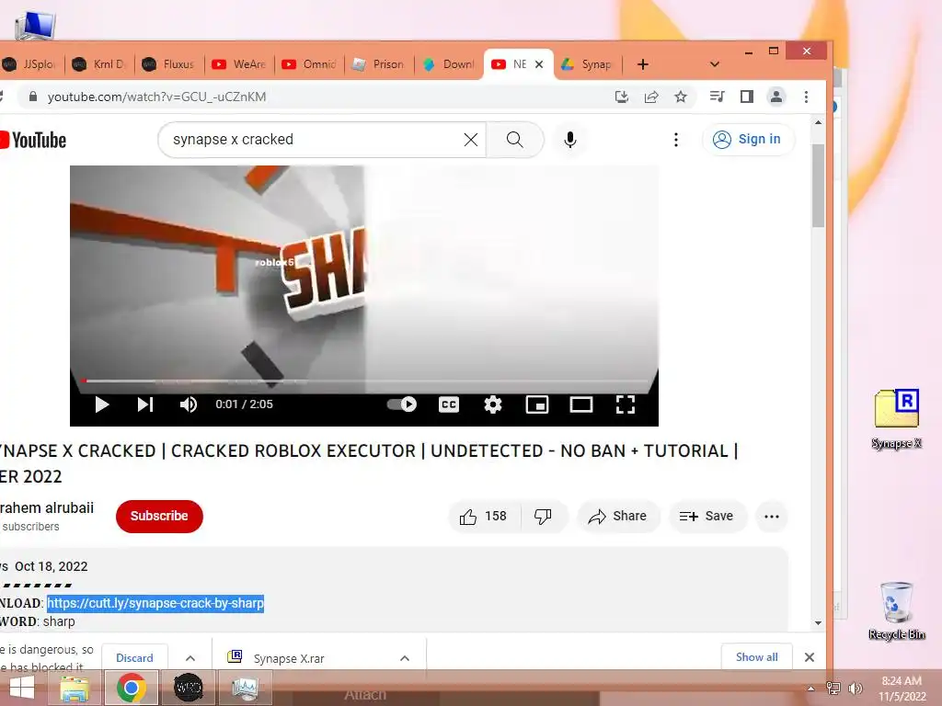The width and height of the screenshot is (942, 706).
Task: Open File Explorer from taskbar
Action: coord(75,688)
